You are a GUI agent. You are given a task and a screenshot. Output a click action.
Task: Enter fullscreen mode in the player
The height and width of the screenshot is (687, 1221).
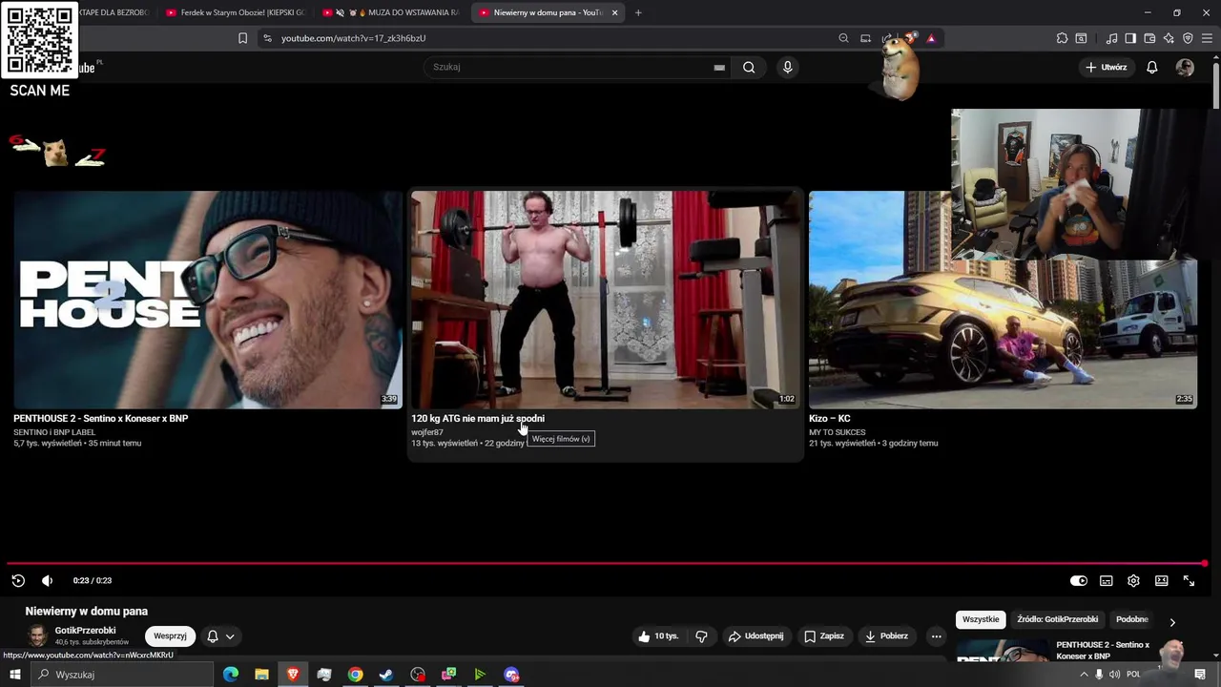(x=1189, y=580)
